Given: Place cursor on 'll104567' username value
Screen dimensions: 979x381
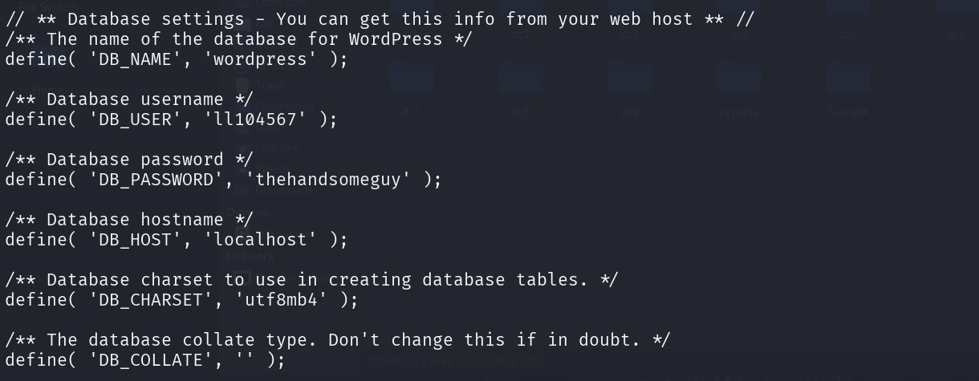Looking at the screenshot, I should [254, 120].
